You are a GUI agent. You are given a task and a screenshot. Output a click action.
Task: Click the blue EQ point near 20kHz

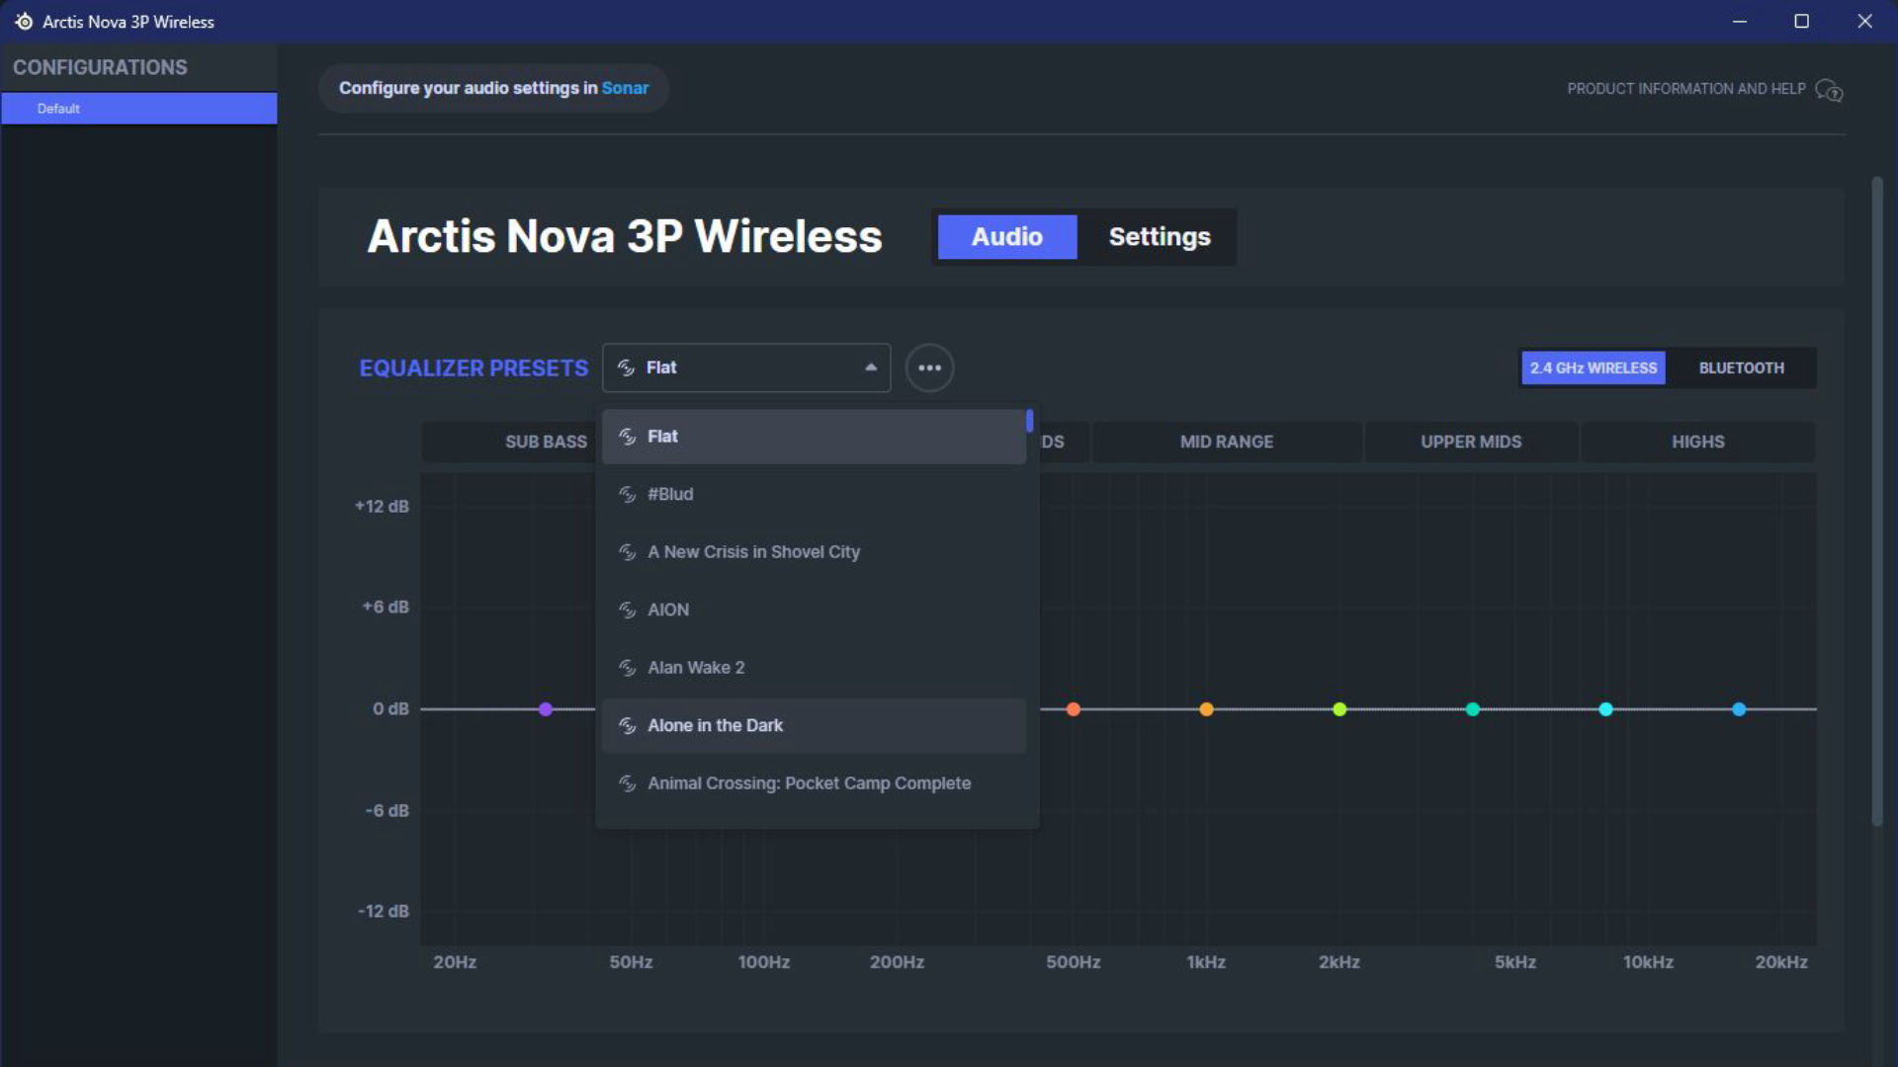[x=1739, y=709]
